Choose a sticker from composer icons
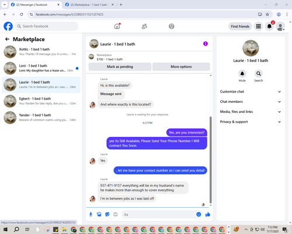The width and height of the screenshot is (292, 234). pos(107,215)
